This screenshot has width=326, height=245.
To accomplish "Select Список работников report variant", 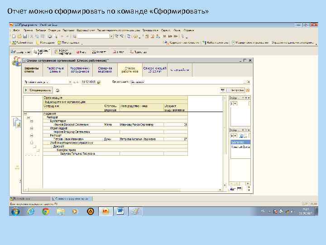I will click(130, 70).
